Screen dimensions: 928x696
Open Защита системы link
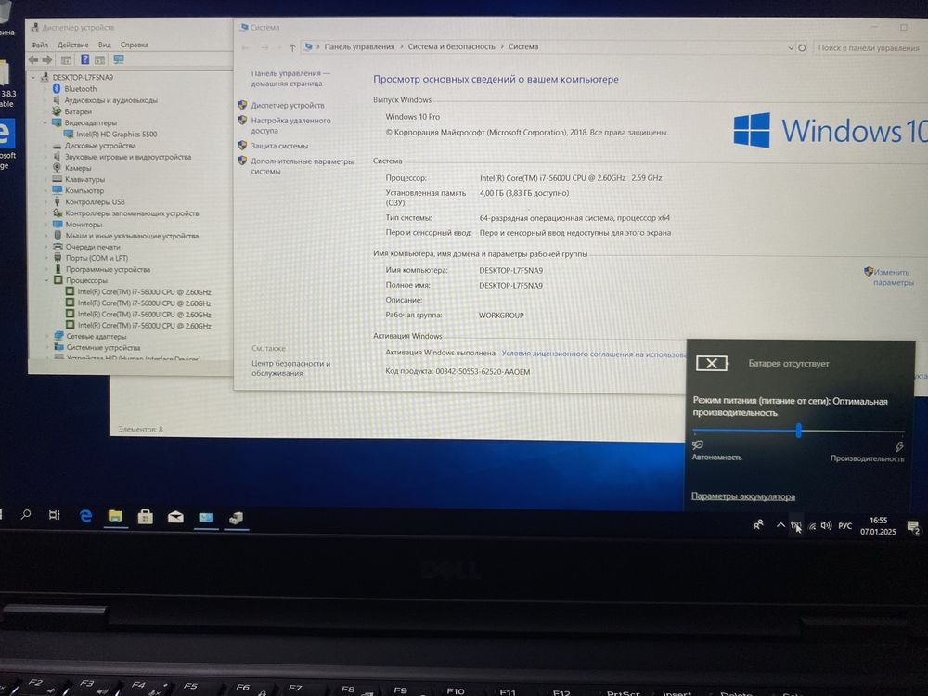coord(279,146)
